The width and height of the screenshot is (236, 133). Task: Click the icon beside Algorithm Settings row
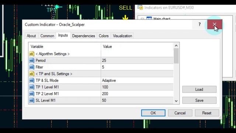[x=32, y=54]
